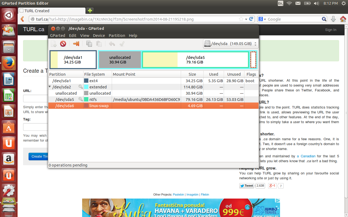The height and width of the screenshot is (217, 348).
Task: Click the 0 operations pending status text
Action: pos(68,165)
